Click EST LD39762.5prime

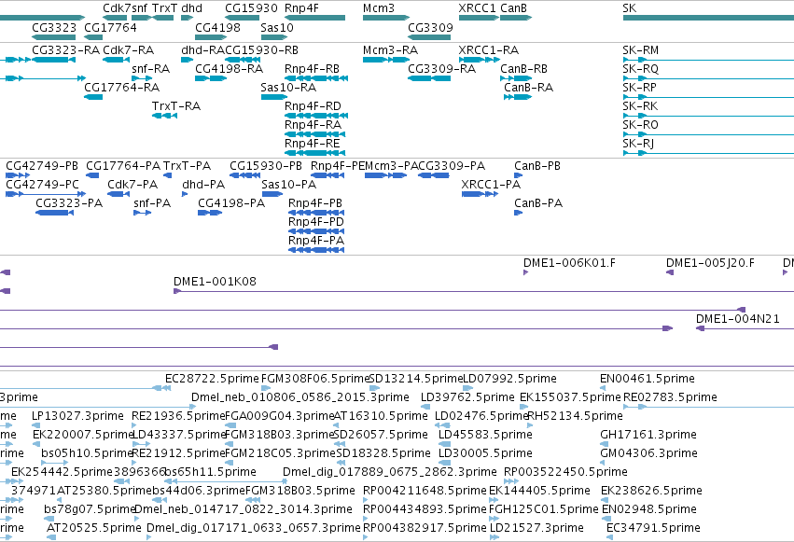(x=425, y=408)
